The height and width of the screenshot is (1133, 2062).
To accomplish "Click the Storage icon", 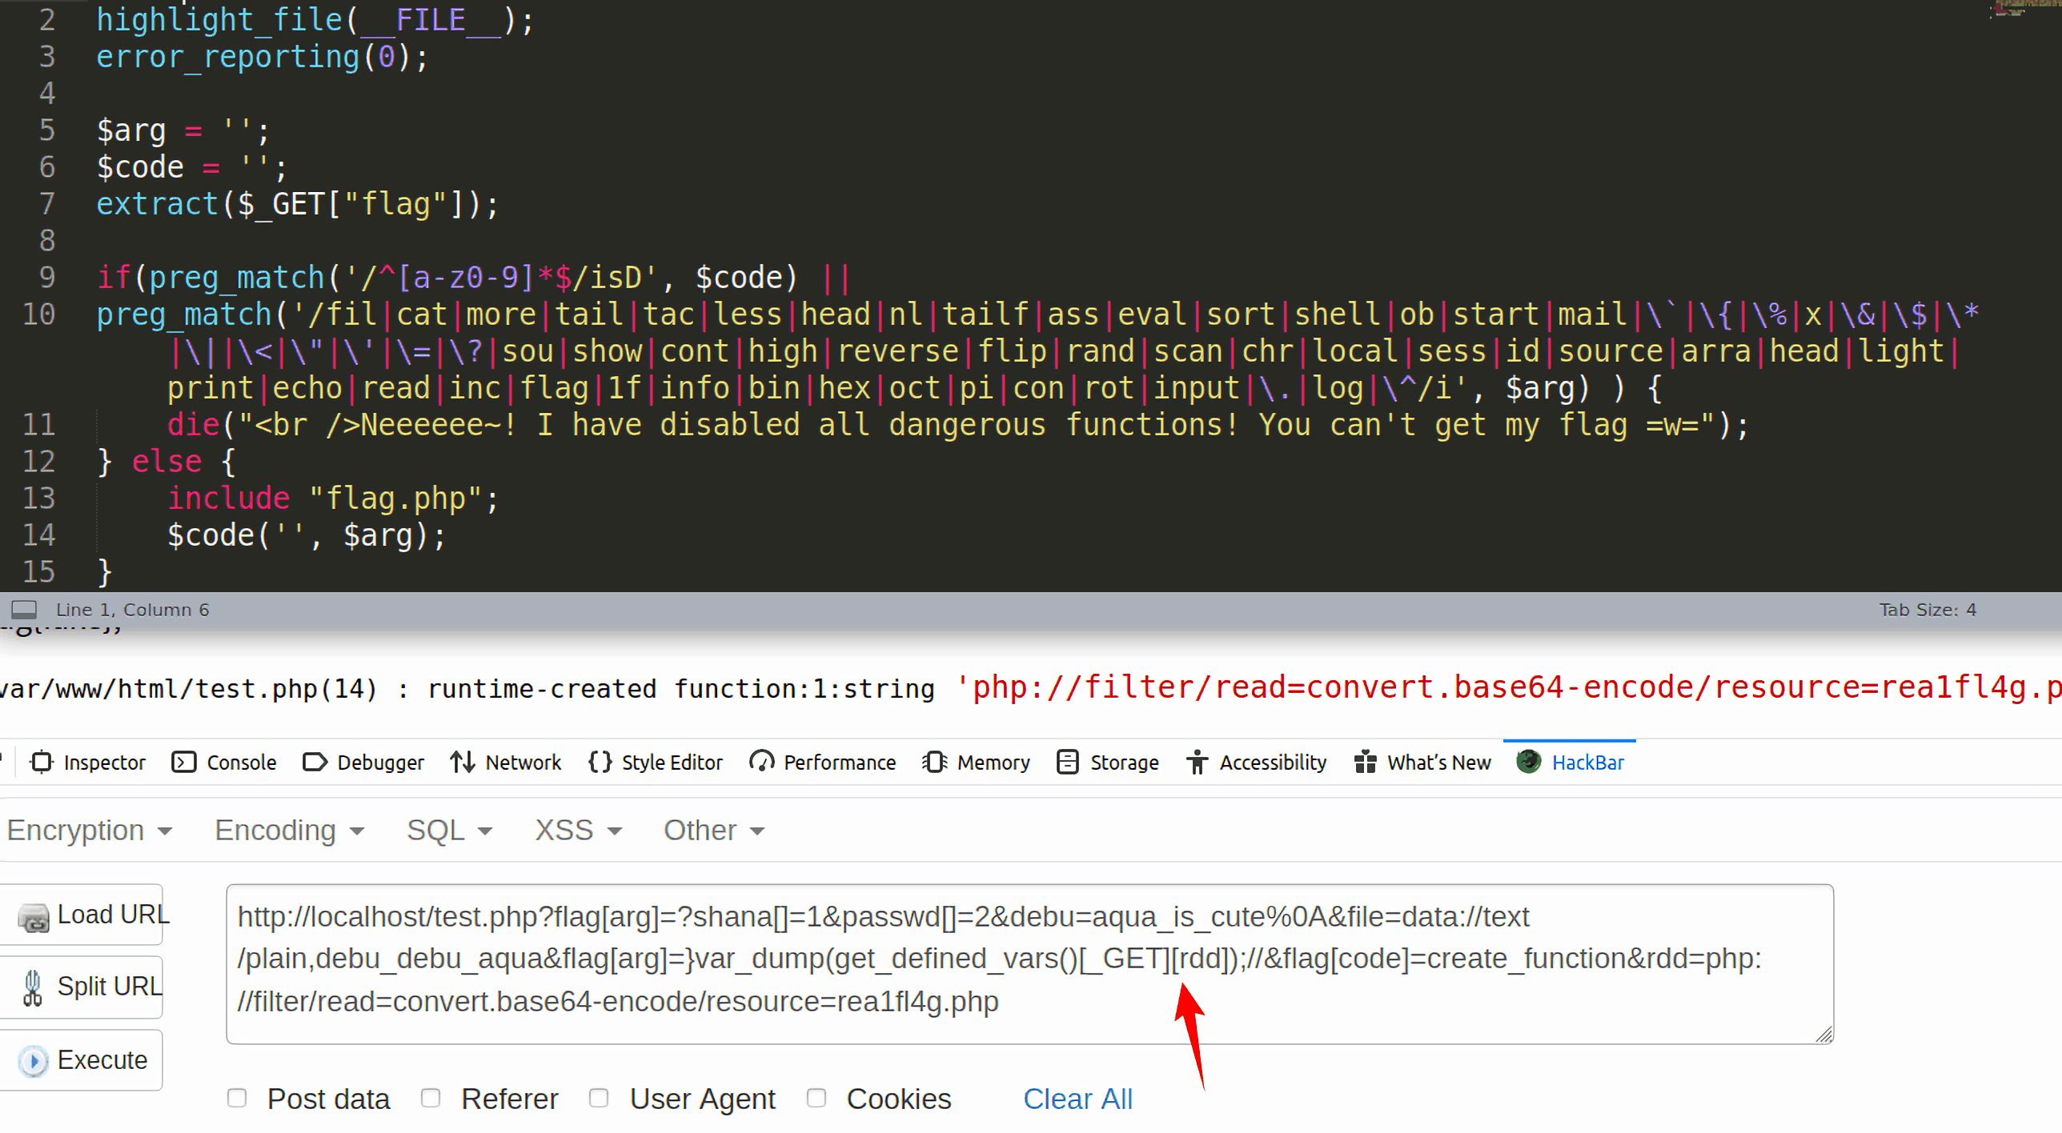I will coord(1068,762).
